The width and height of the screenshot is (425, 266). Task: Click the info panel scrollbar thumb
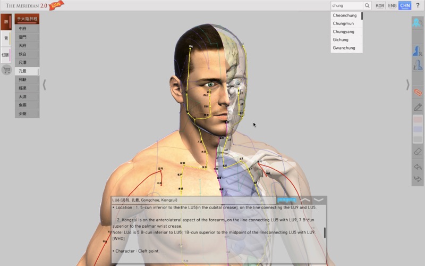click(325, 232)
